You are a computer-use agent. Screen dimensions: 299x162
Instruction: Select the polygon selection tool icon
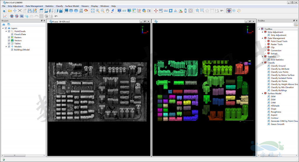click(x=197, y=11)
